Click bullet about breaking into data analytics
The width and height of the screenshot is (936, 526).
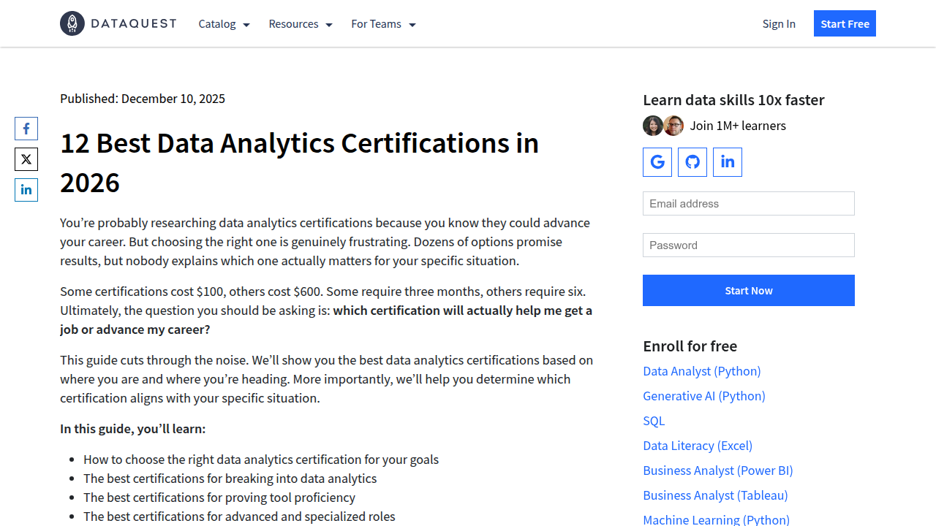[x=230, y=479]
